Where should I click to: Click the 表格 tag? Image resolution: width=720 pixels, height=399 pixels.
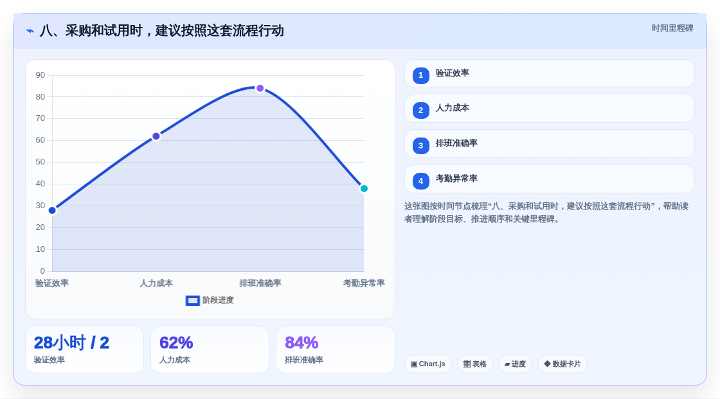pos(475,364)
